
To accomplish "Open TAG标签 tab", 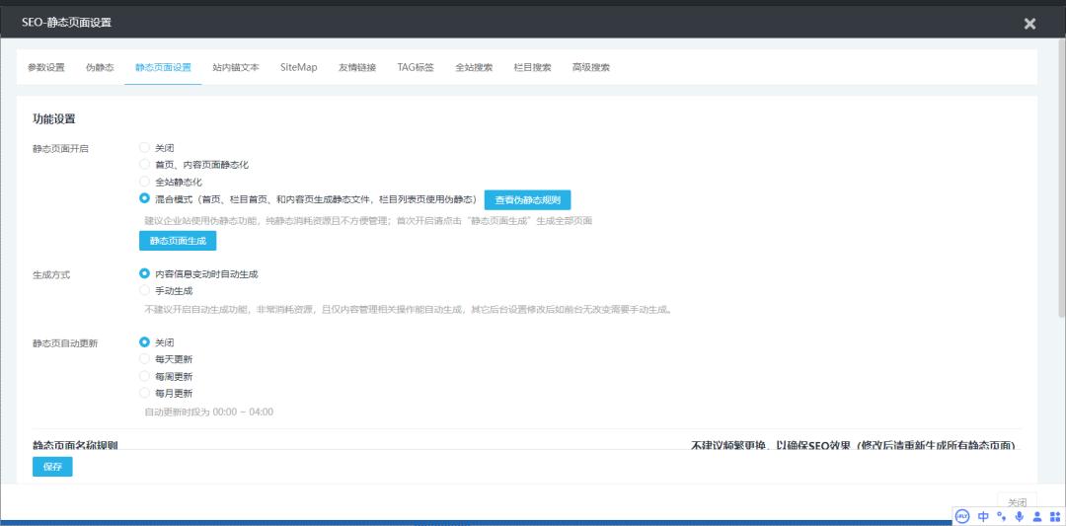I will pyautogui.click(x=416, y=67).
